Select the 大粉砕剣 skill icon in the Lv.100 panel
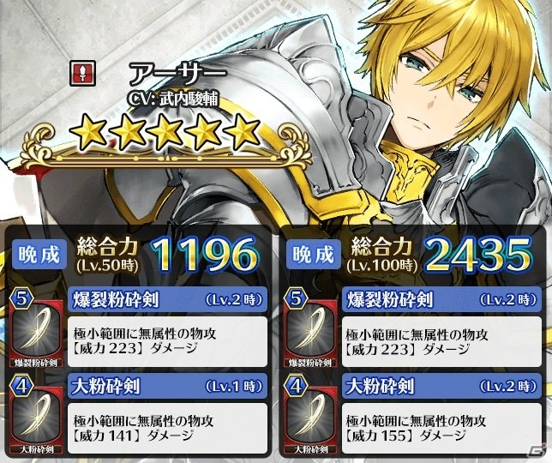552x463 pixels. 310,419
